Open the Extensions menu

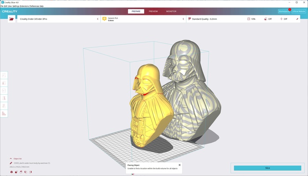coord(24,6)
